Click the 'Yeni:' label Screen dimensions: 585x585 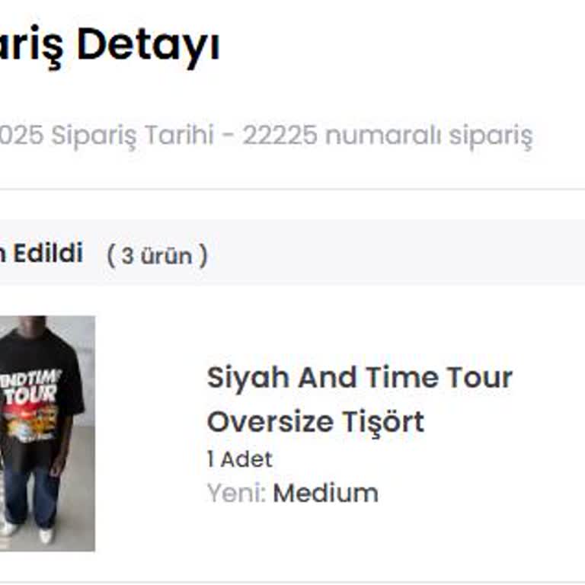[x=237, y=494]
